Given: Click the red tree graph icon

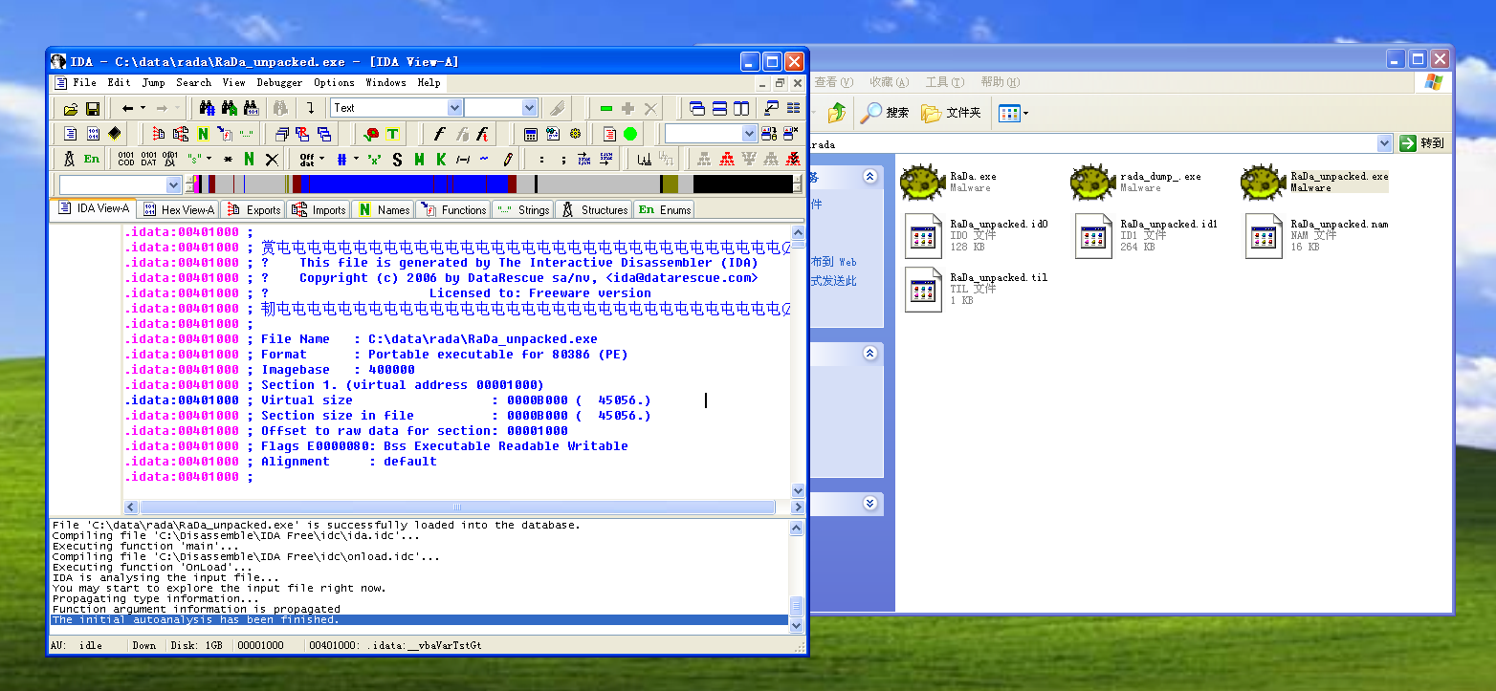Looking at the screenshot, I should click(x=727, y=159).
